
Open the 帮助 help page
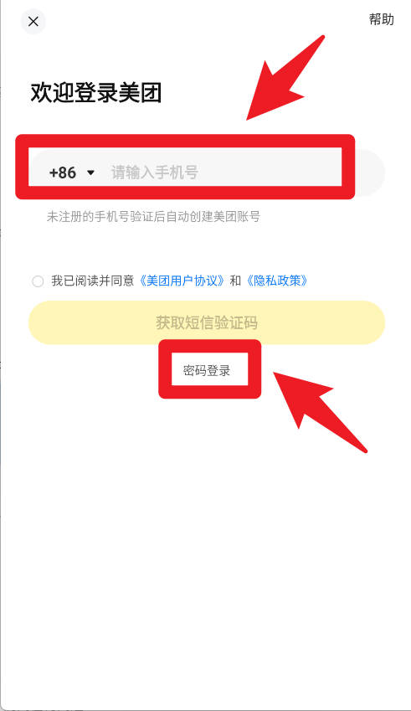click(381, 19)
